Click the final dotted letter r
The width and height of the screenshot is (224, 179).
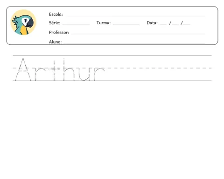point(99,74)
